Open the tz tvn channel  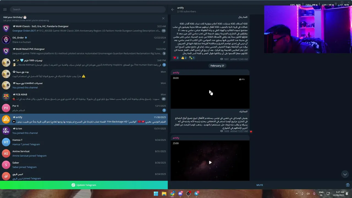(84, 131)
